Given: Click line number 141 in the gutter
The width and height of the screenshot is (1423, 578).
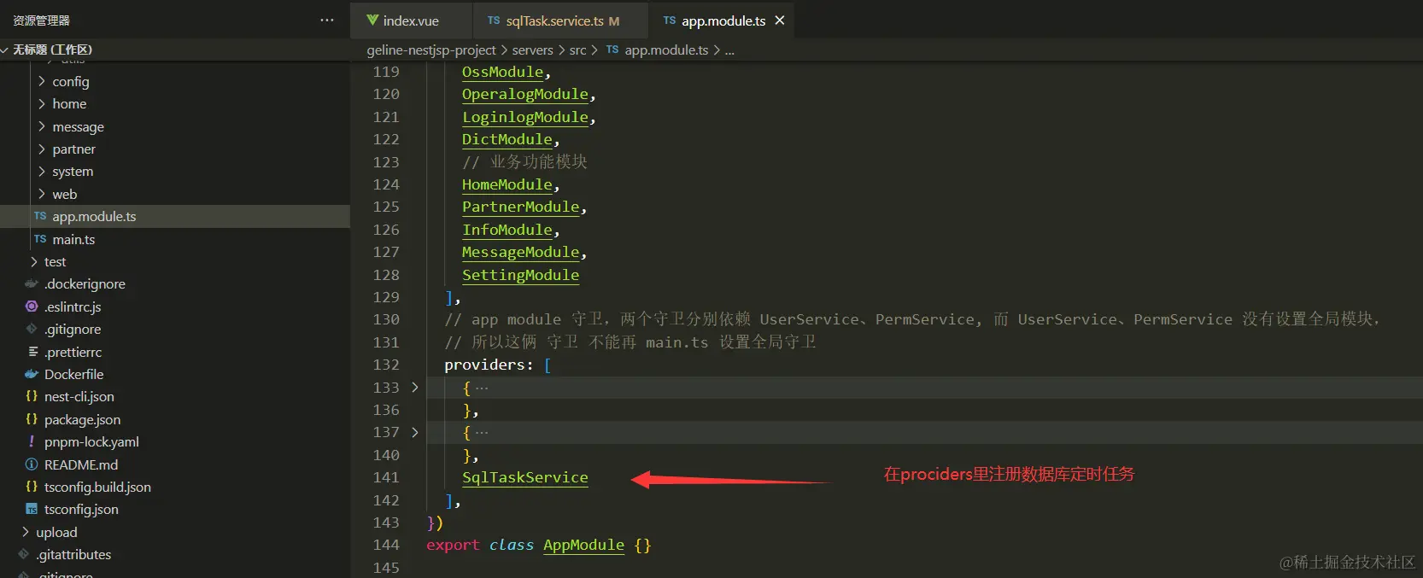Looking at the screenshot, I should [x=386, y=477].
